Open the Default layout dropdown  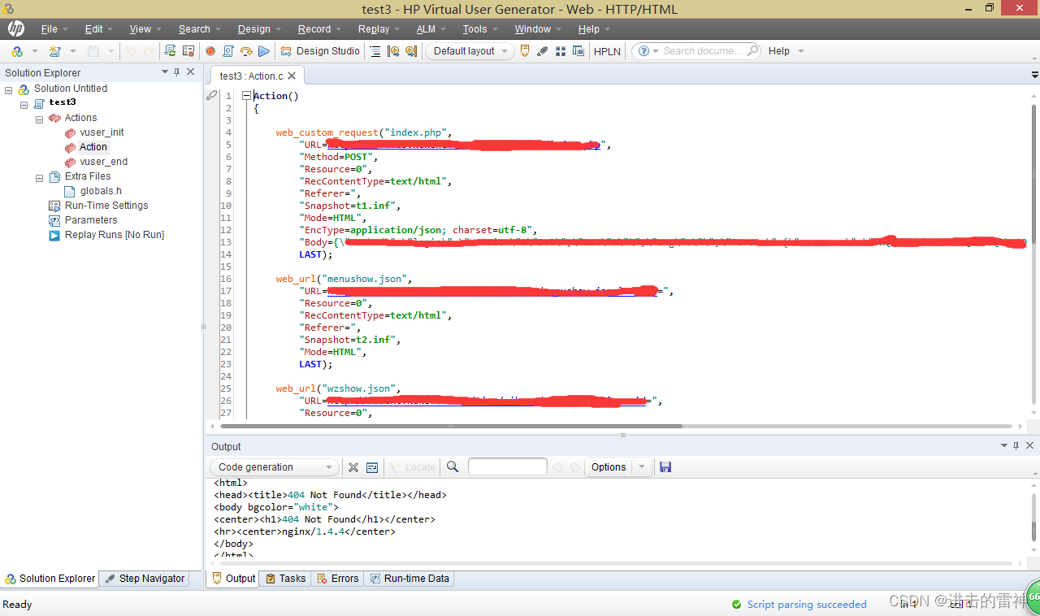(470, 51)
